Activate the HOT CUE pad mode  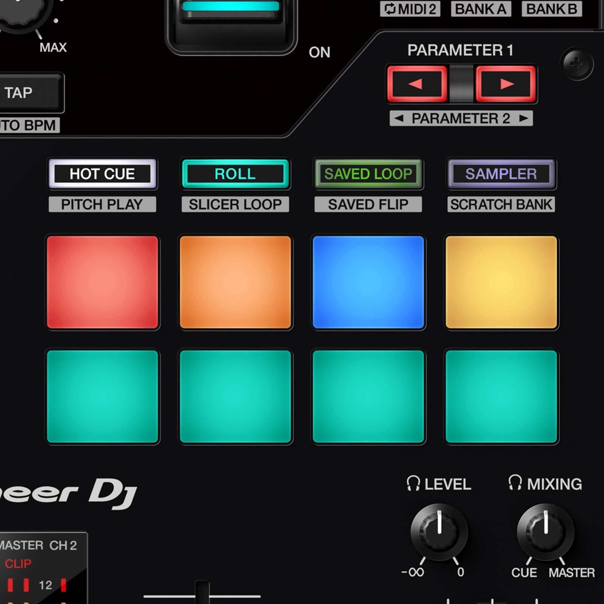[x=102, y=174]
